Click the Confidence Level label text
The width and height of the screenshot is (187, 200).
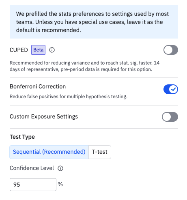coord(32,168)
